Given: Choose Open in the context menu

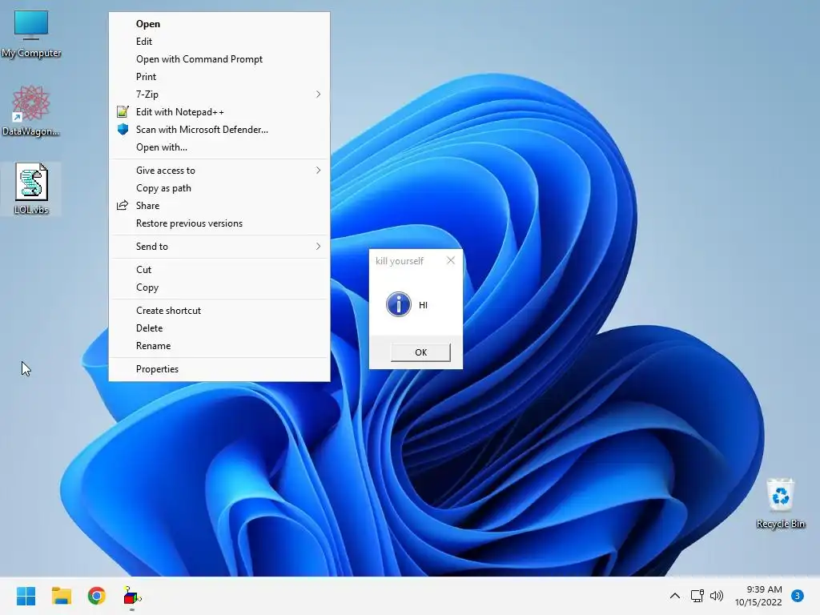Looking at the screenshot, I should pos(219,23).
